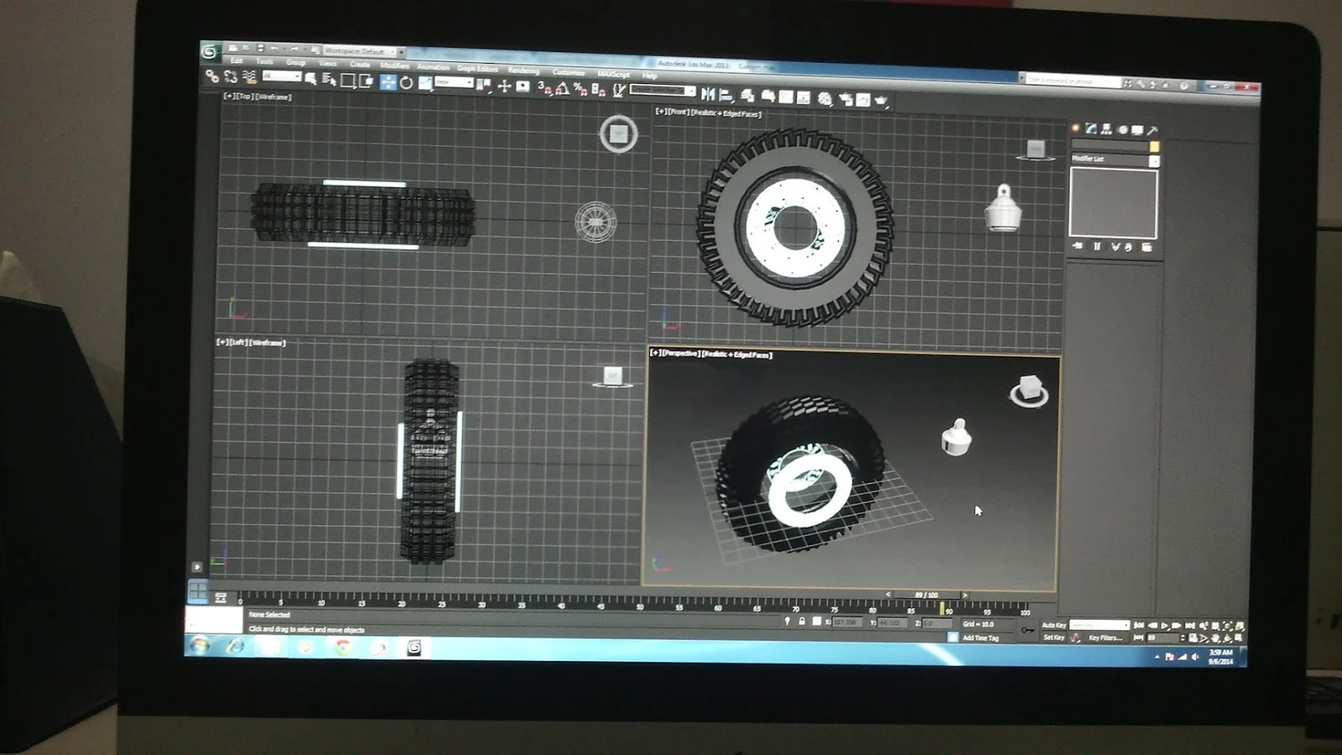Select the Rectangular Selection Region tool

[347, 81]
